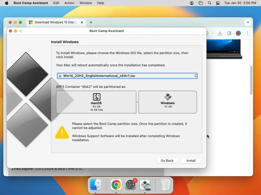Viewport: 261px width, 195px height.
Task: Click the ISO file icon in selector
Action: (x=60, y=76)
